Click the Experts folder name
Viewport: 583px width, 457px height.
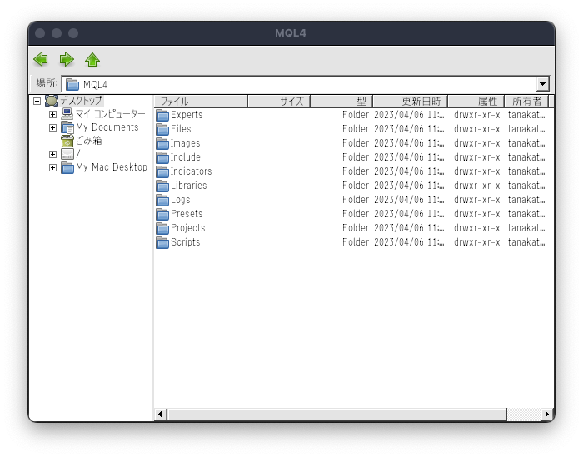[x=187, y=115]
